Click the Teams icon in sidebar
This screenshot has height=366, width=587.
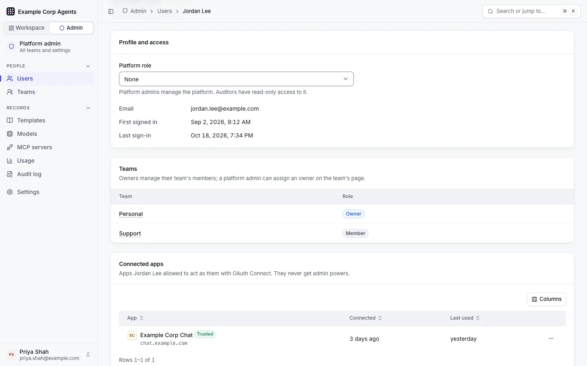(x=10, y=92)
